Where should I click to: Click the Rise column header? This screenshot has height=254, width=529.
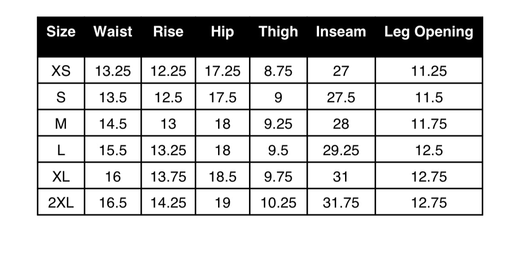click(168, 32)
